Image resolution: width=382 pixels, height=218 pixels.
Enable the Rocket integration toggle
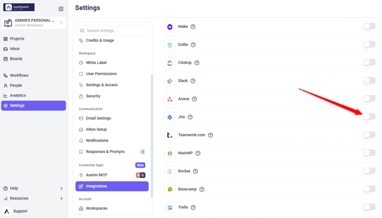[x=369, y=171]
